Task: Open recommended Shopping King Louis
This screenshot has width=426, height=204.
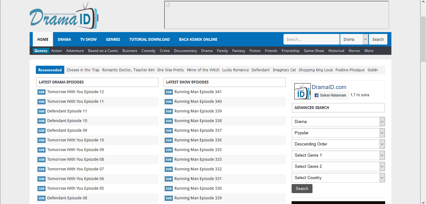Action: pos(316,70)
